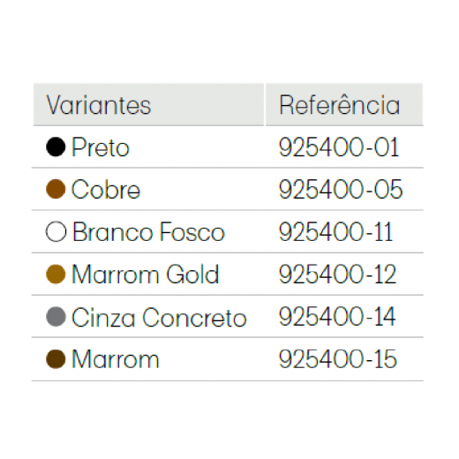Select the Cobre copper color dot
Viewport: 459px width, 459px height.
pos(56,189)
